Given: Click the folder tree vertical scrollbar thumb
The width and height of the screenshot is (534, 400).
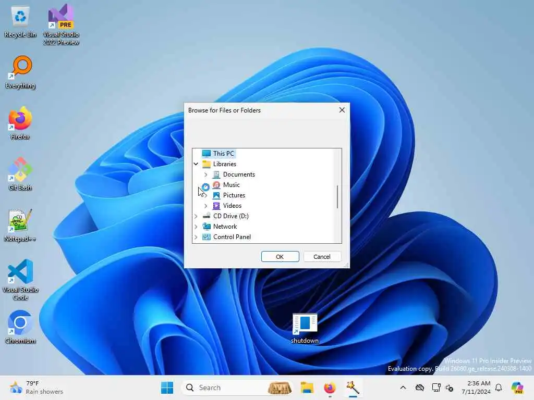Looking at the screenshot, I should pyautogui.click(x=337, y=196).
